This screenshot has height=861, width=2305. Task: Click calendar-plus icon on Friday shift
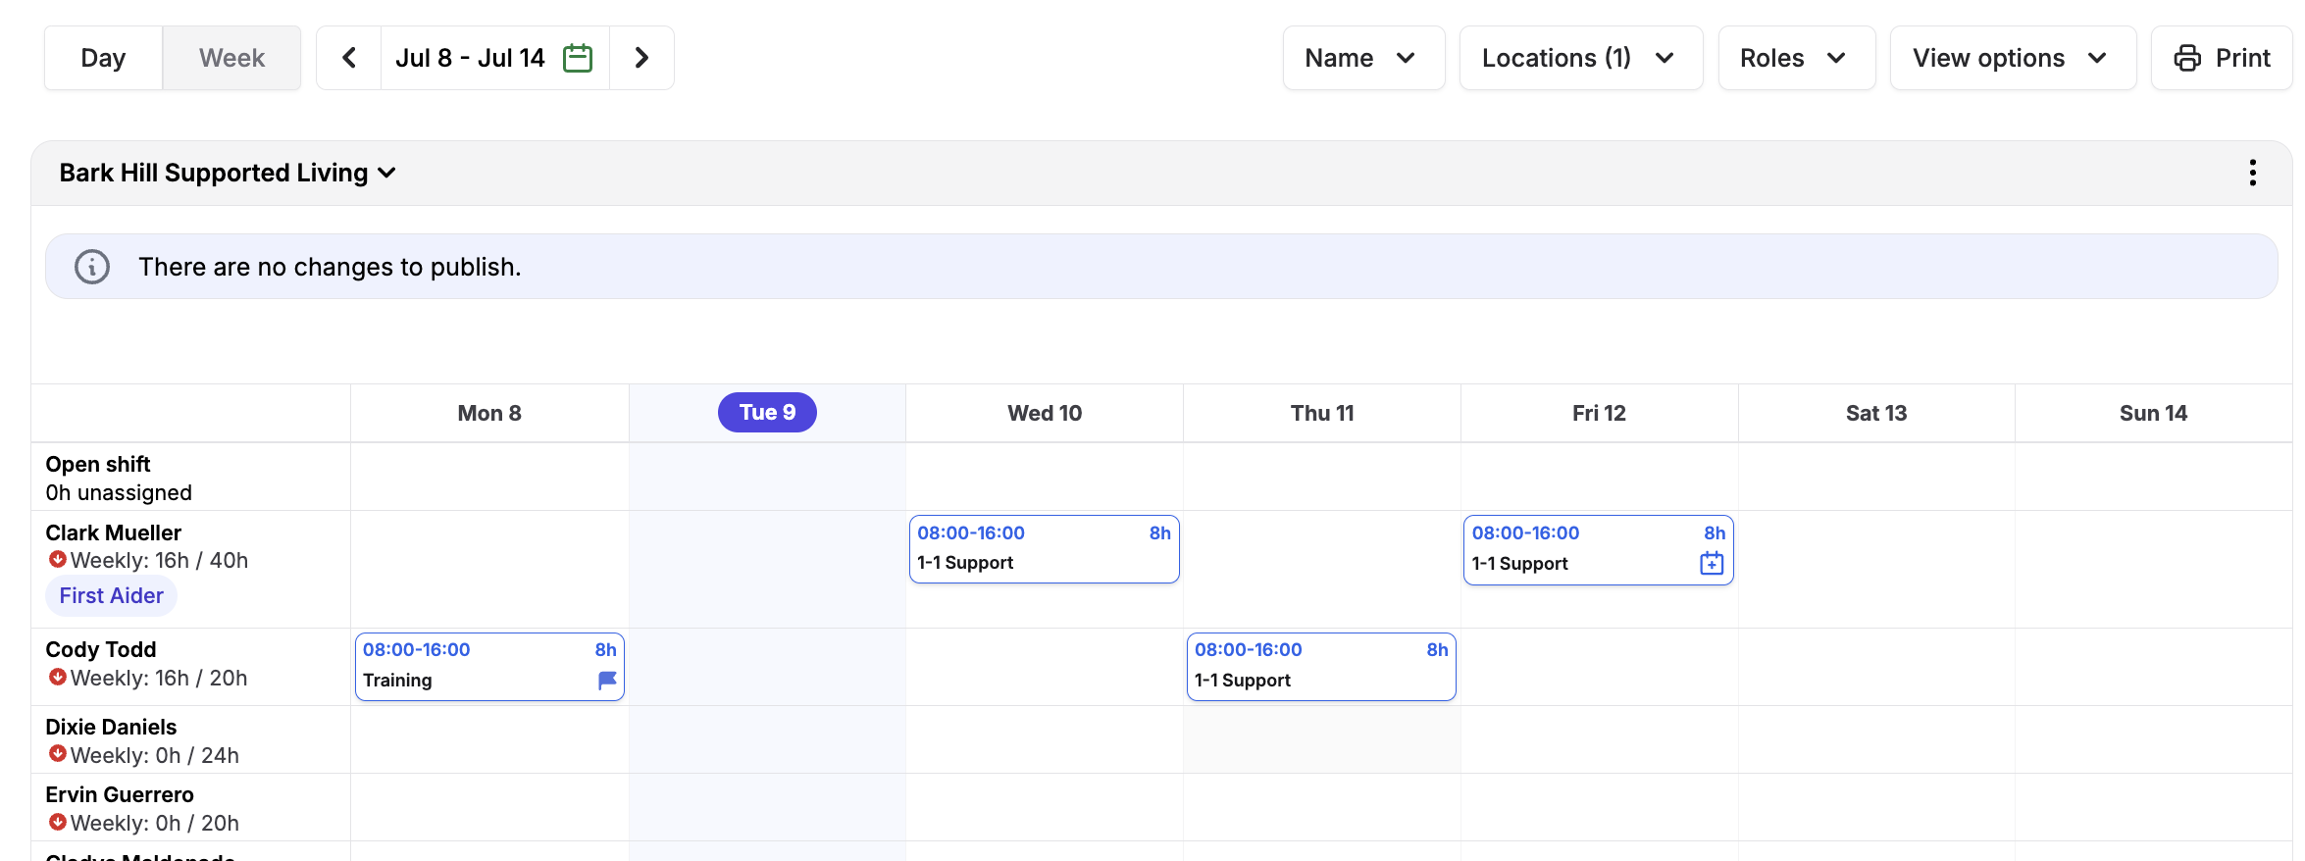pyautogui.click(x=1711, y=563)
